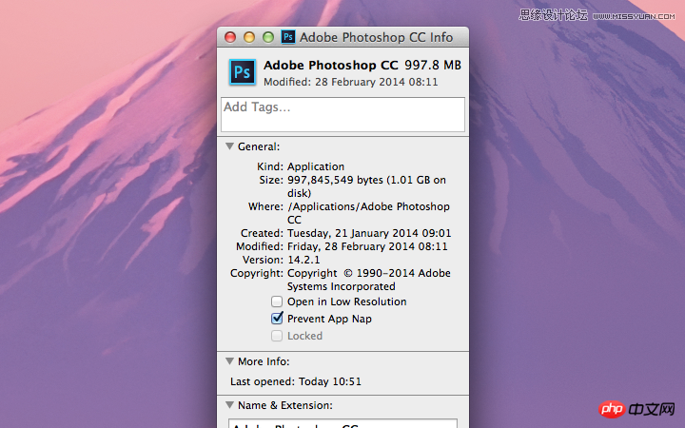This screenshot has width=685, height=428.
Task: Select the large Photoshop app icon in header
Action: click(243, 72)
